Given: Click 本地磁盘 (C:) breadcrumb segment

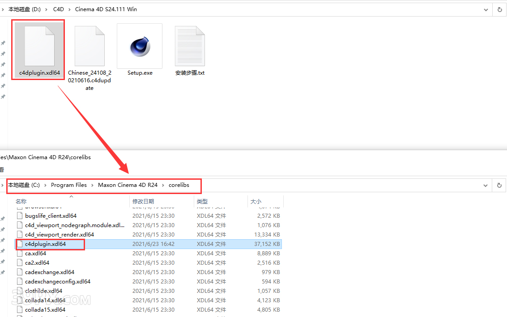Looking at the screenshot, I should (x=24, y=185).
